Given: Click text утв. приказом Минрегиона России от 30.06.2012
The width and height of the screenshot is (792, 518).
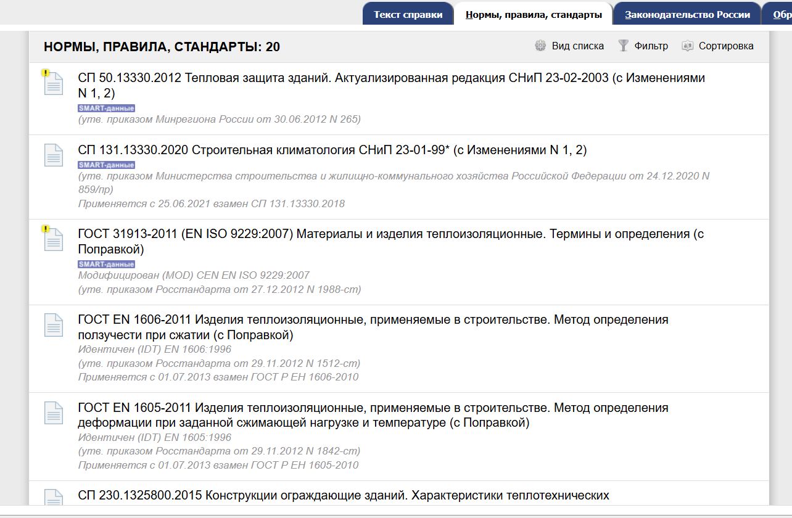Looking at the screenshot, I should click(x=220, y=119).
